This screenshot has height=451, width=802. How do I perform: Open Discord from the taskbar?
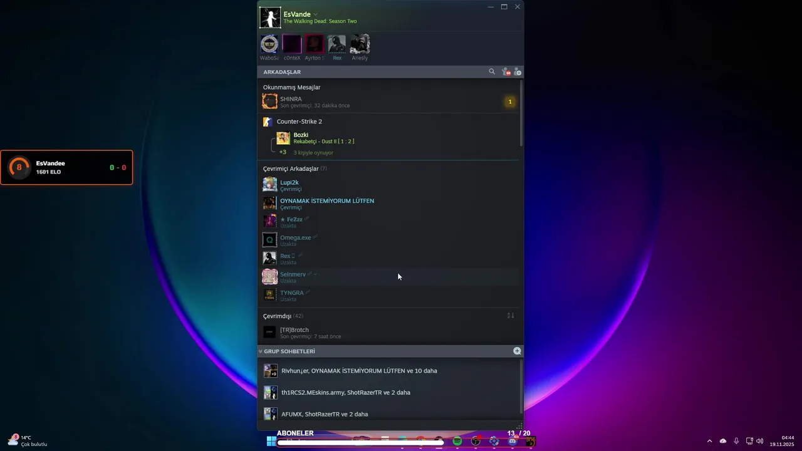point(513,441)
